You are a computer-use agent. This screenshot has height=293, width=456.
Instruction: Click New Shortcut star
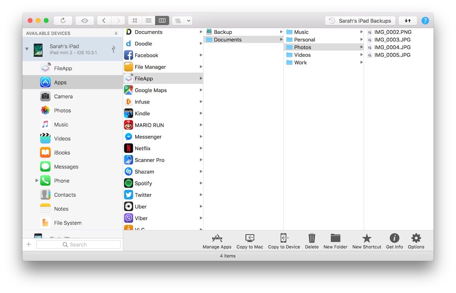pos(367,241)
